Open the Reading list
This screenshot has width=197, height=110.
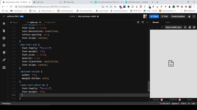coord(190,11)
